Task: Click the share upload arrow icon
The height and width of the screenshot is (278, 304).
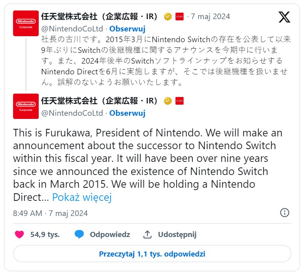Action: (x=147, y=234)
